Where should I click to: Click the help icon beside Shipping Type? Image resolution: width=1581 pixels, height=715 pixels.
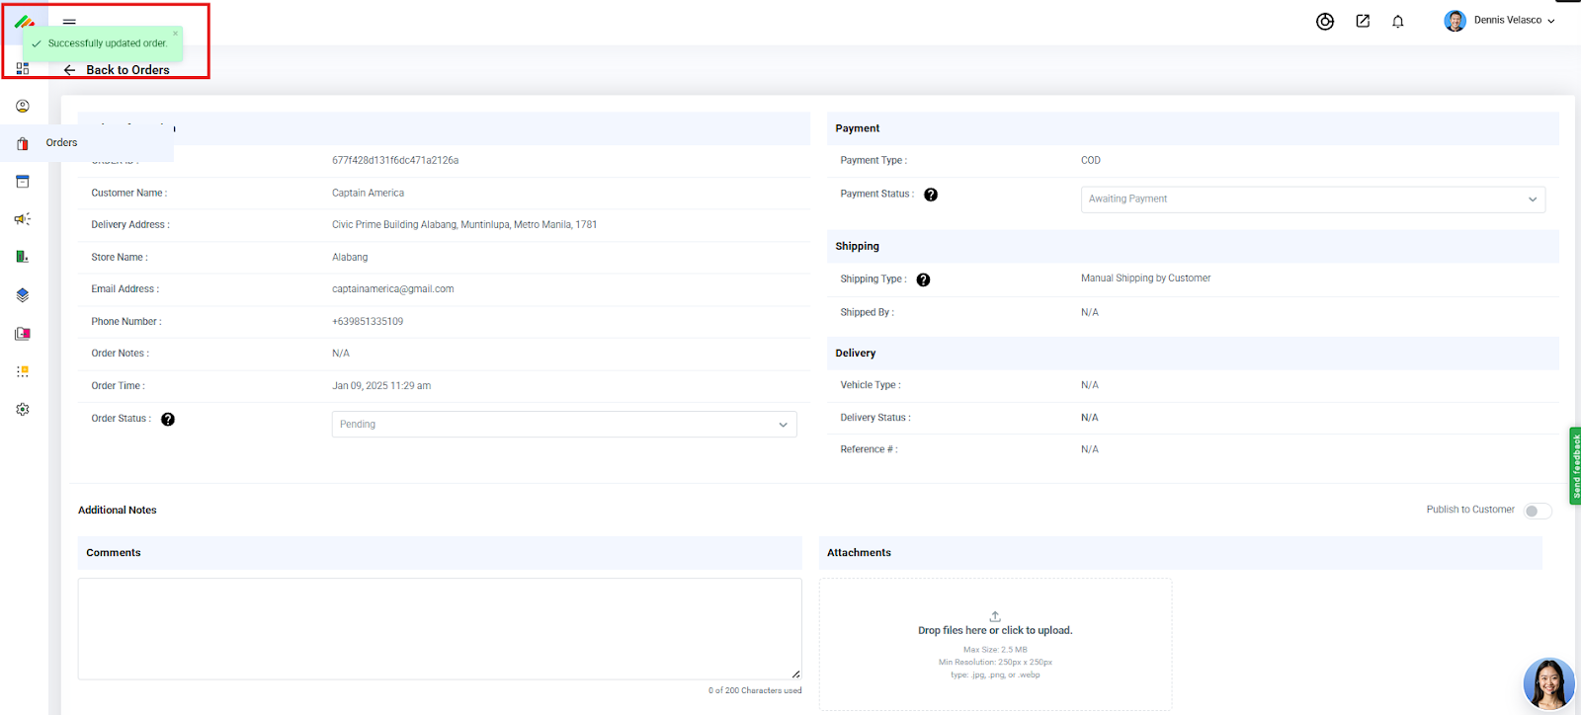pos(923,279)
